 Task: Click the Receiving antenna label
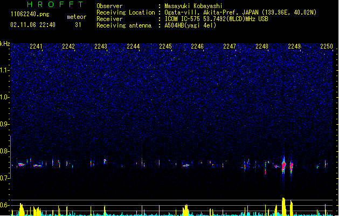point(124,25)
